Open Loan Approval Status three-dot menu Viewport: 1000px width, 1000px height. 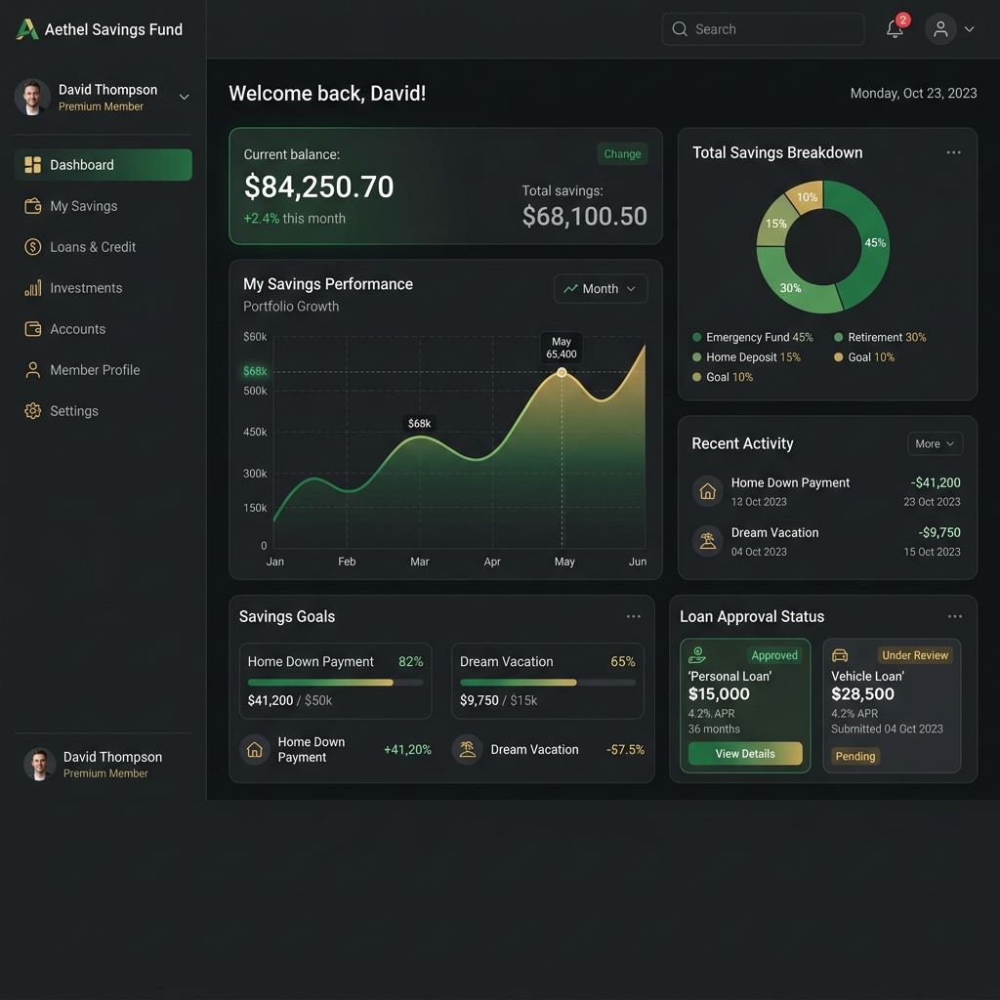(955, 617)
